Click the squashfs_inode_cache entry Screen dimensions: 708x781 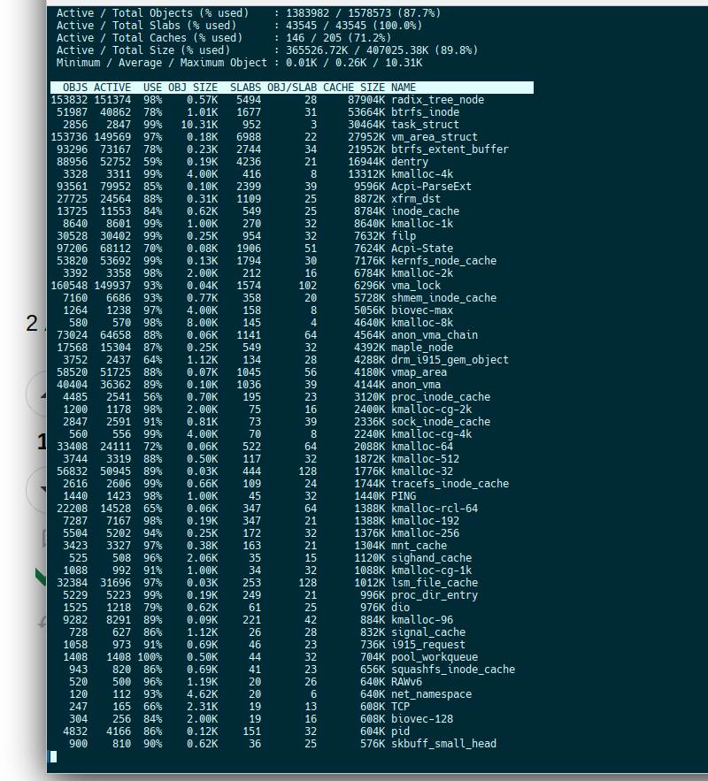(x=452, y=670)
